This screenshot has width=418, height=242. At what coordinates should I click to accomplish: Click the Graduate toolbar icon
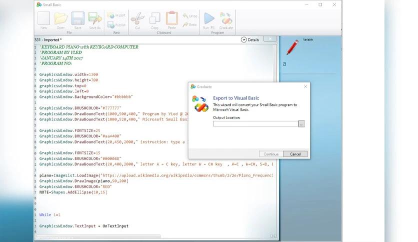(226, 18)
